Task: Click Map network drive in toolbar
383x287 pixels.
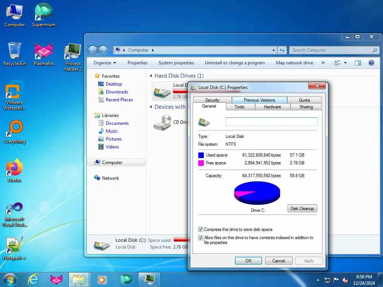Action: tap(295, 63)
